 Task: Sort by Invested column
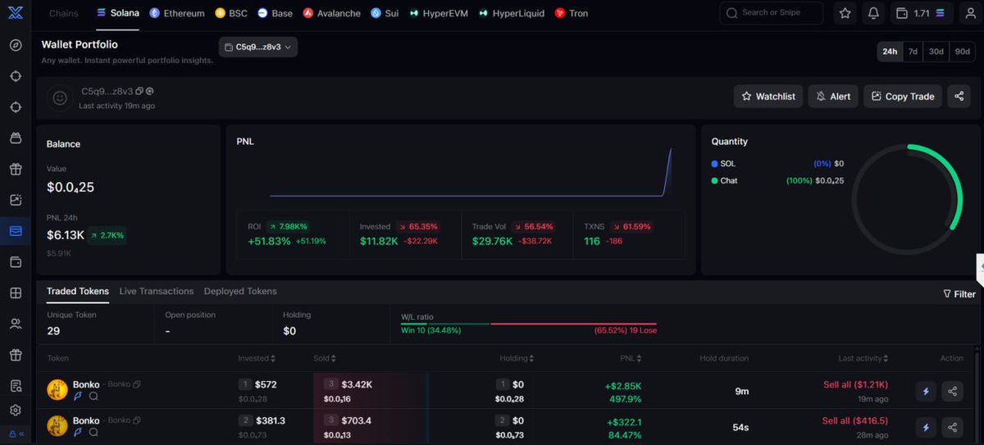coord(257,358)
